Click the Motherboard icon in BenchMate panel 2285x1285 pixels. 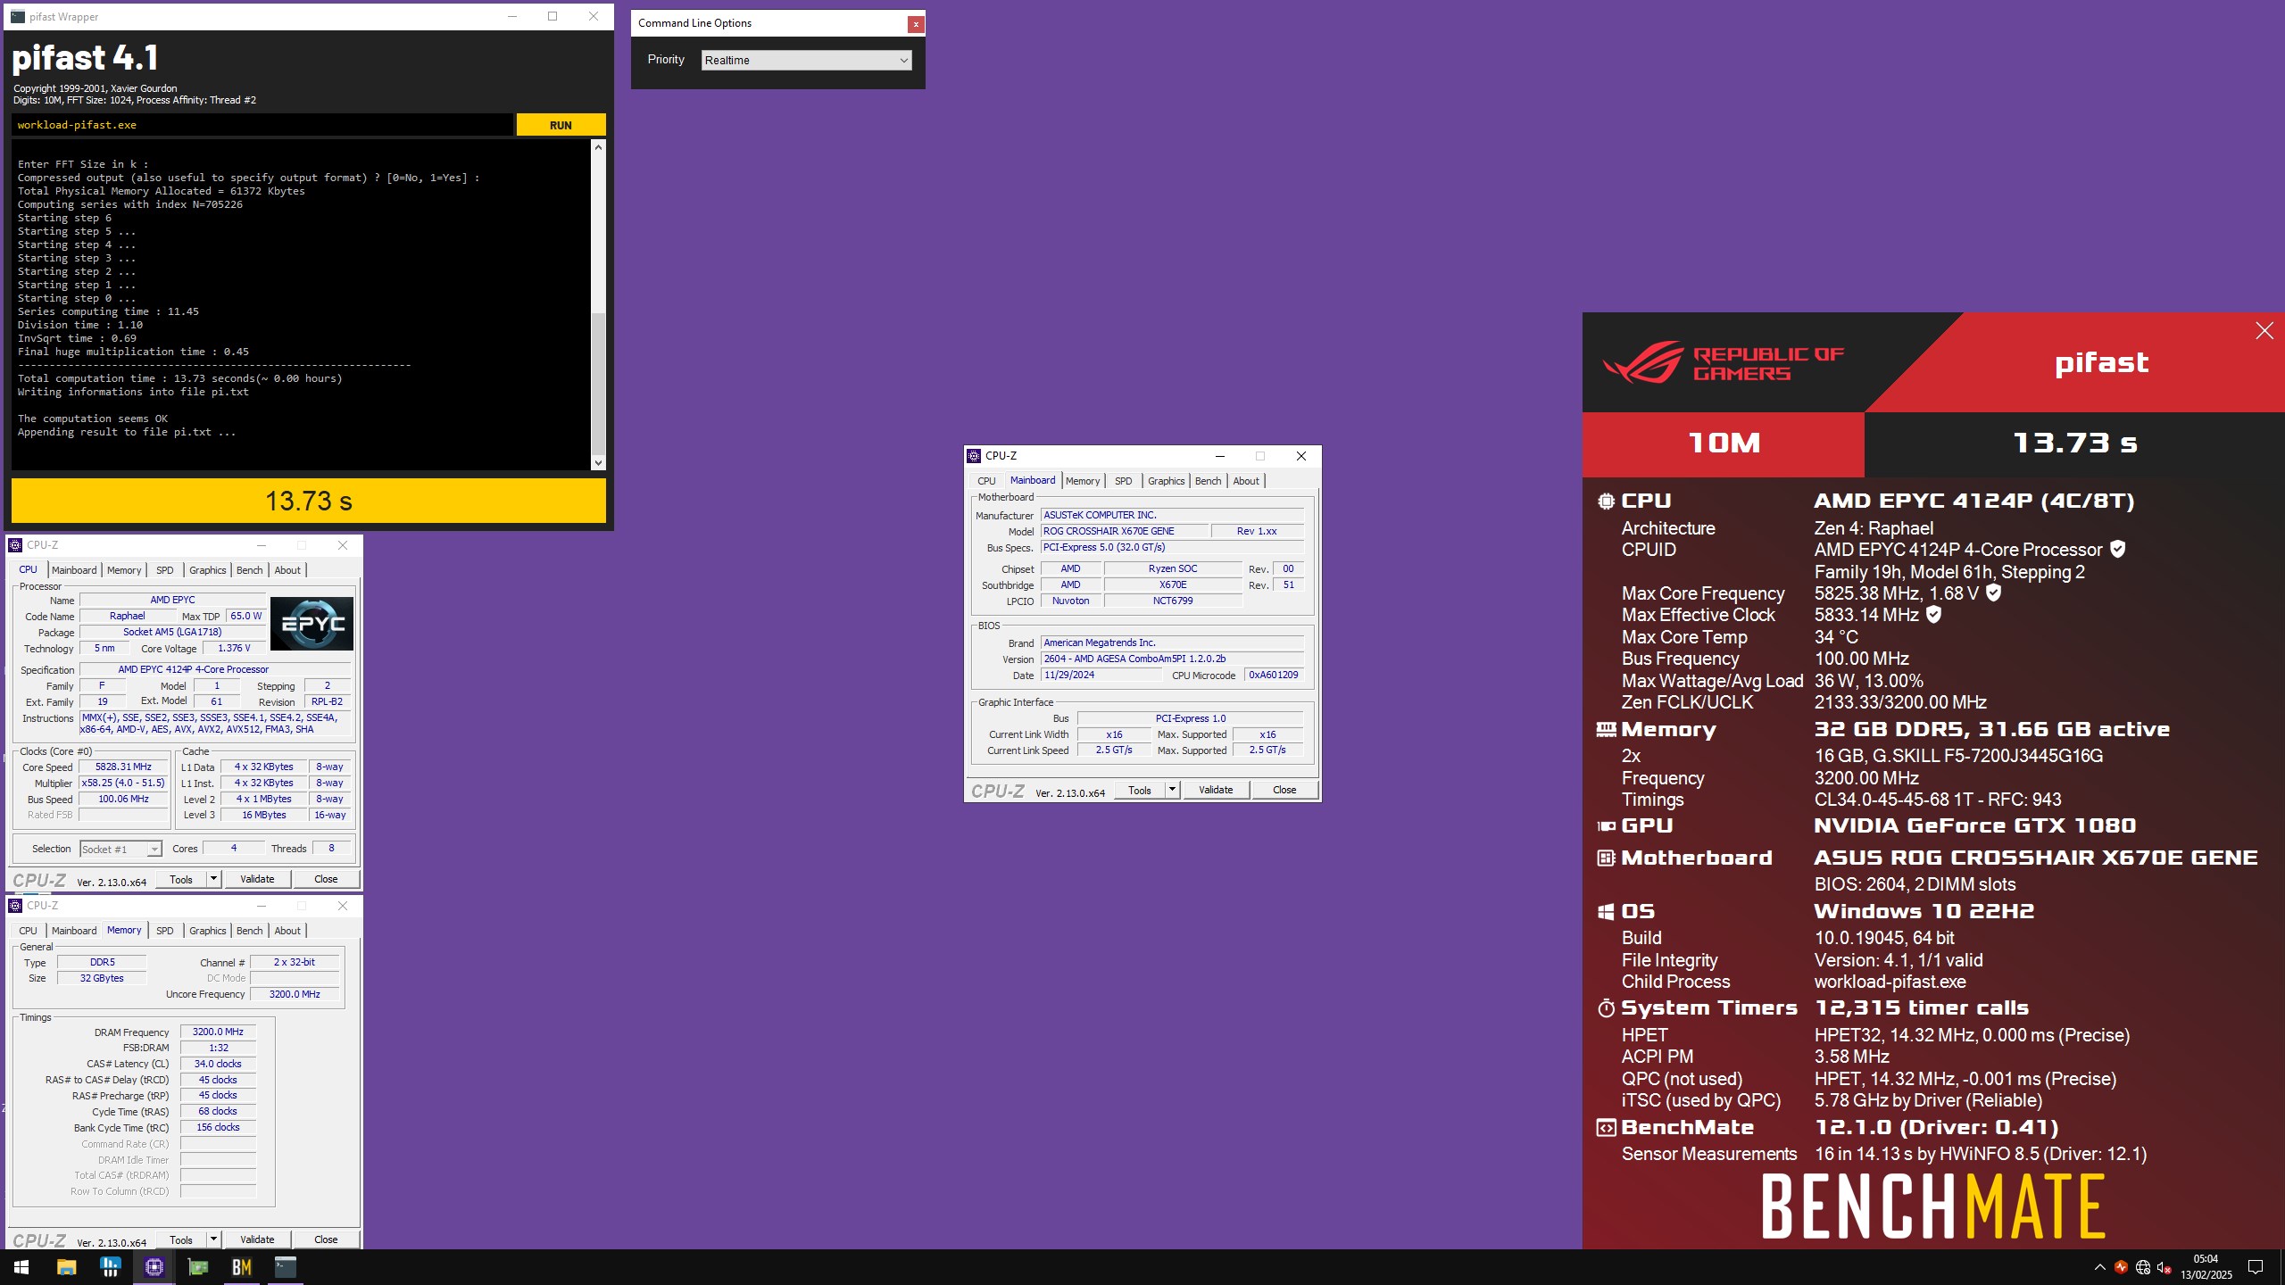[1606, 858]
